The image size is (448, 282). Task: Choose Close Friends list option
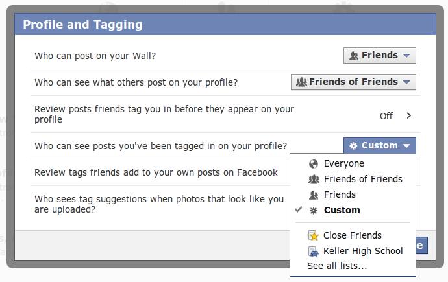[x=353, y=235]
